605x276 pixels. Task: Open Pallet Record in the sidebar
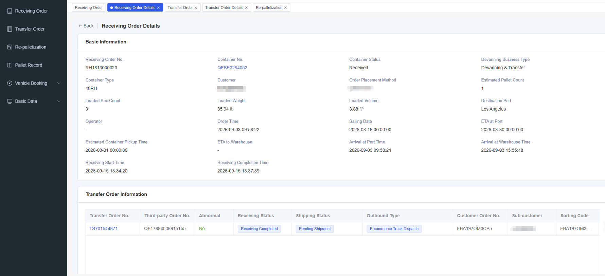(33, 65)
